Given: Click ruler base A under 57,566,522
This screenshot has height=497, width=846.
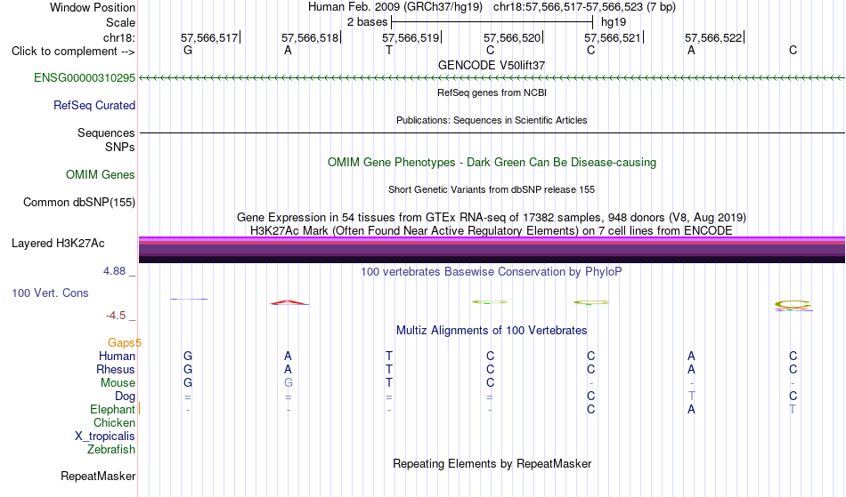Looking at the screenshot, I should coord(691,50).
